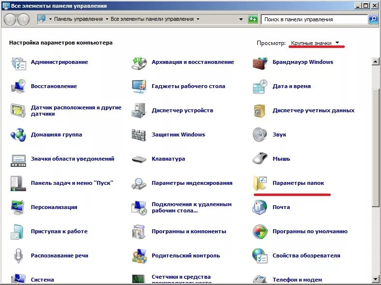
Task: Click the green Refresh button
Action: pos(253,19)
